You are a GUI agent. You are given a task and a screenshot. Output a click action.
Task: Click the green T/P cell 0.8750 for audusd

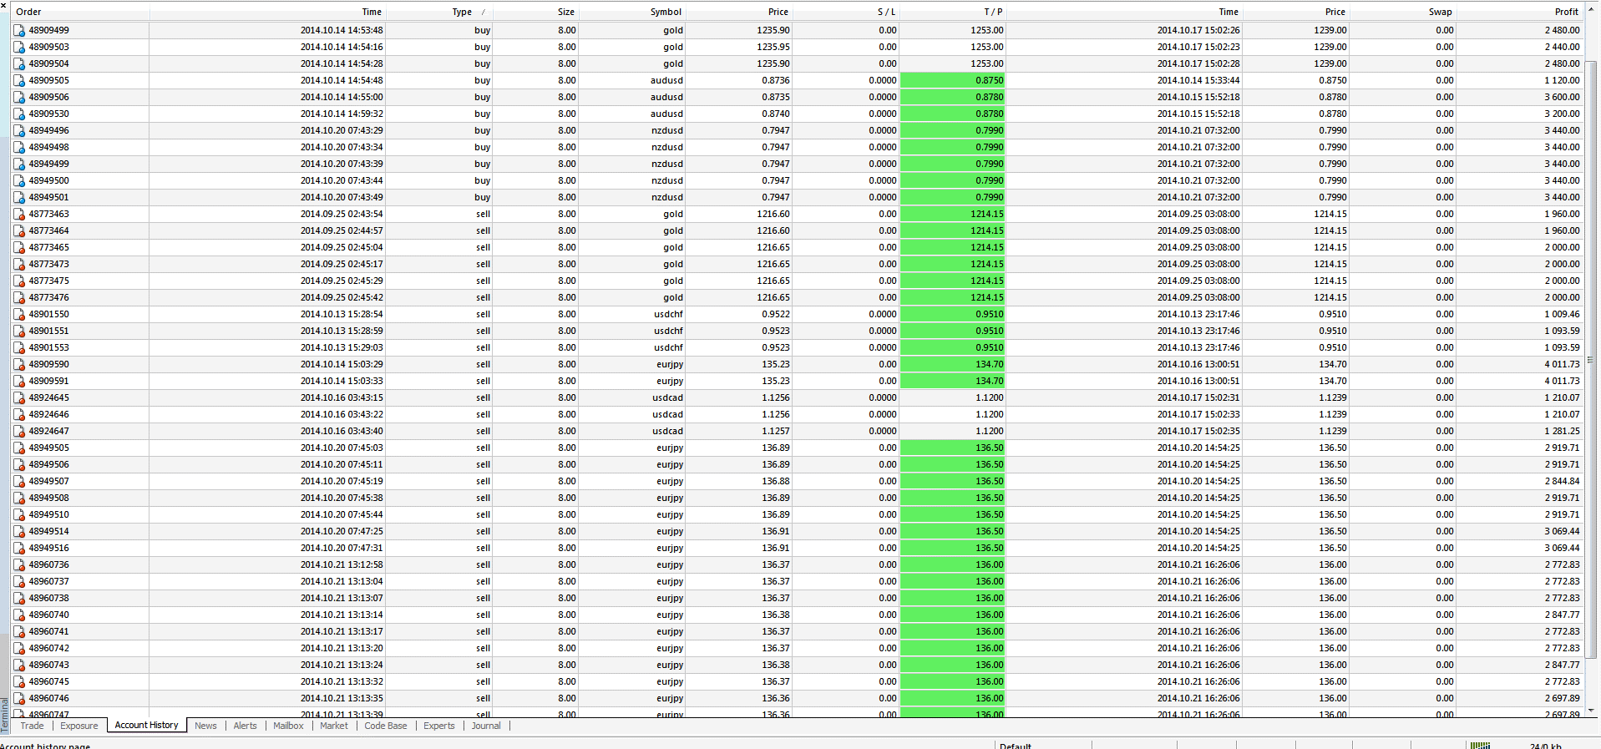[x=953, y=80]
